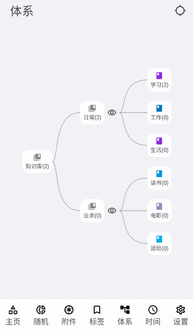Click the purple book icon of 生活(0)
The height and width of the screenshot is (330, 193).
[x=159, y=141]
